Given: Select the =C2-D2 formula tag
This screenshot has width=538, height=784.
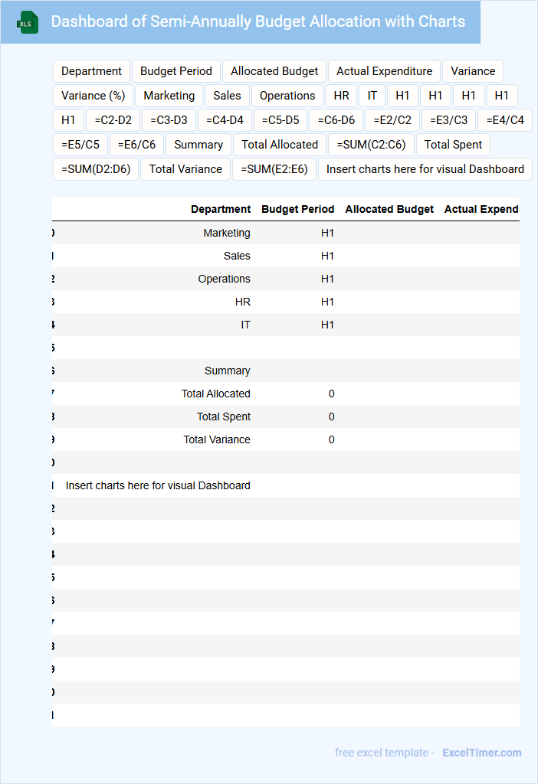Looking at the screenshot, I should tap(113, 120).
